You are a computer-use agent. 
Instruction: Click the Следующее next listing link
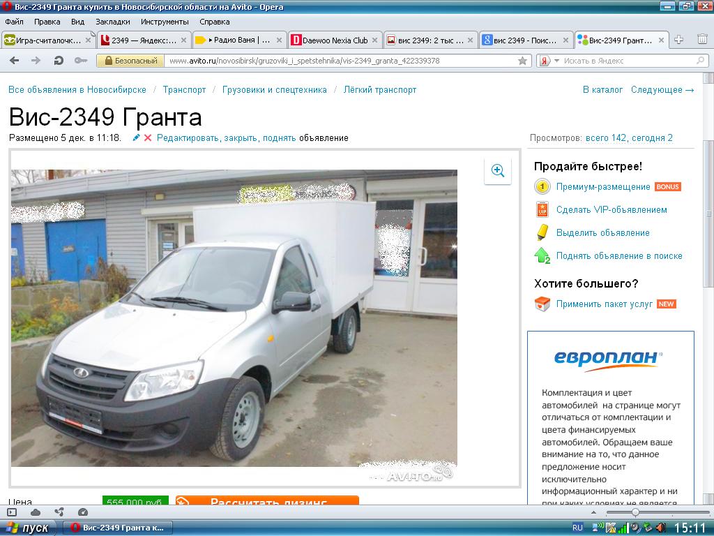[x=662, y=90]
